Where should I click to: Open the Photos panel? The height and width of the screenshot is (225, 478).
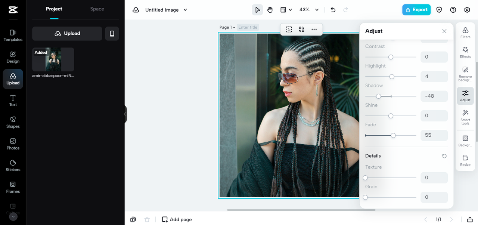click(13, 144)
